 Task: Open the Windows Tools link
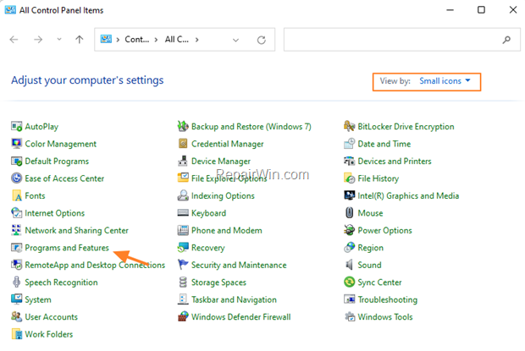pos(385,317)
